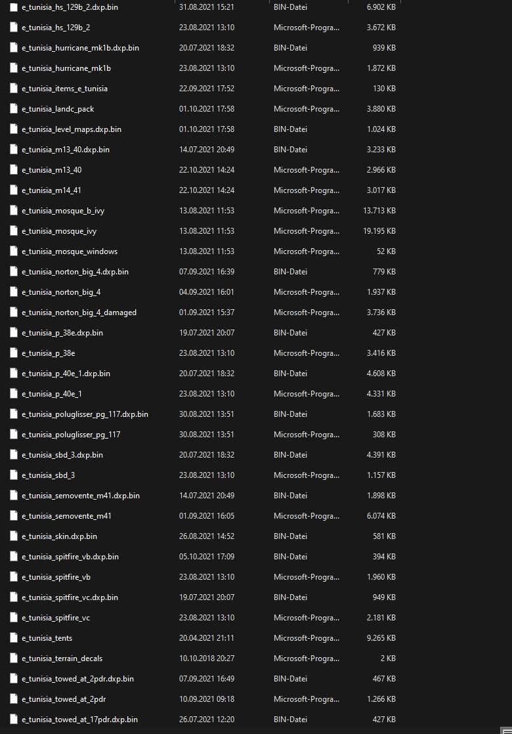The height and width of the screenshot is (734, 512).
Task: Click the e_tunisia_m14_41 file entry
Action: click(x=51, y=190)
